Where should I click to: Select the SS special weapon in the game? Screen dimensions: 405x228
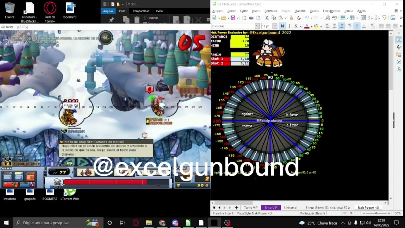(x=30, y=176)
